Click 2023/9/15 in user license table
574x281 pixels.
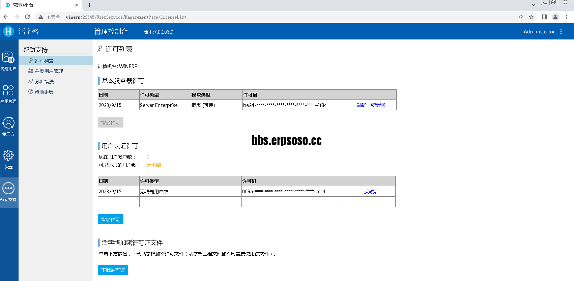point(118,192)
